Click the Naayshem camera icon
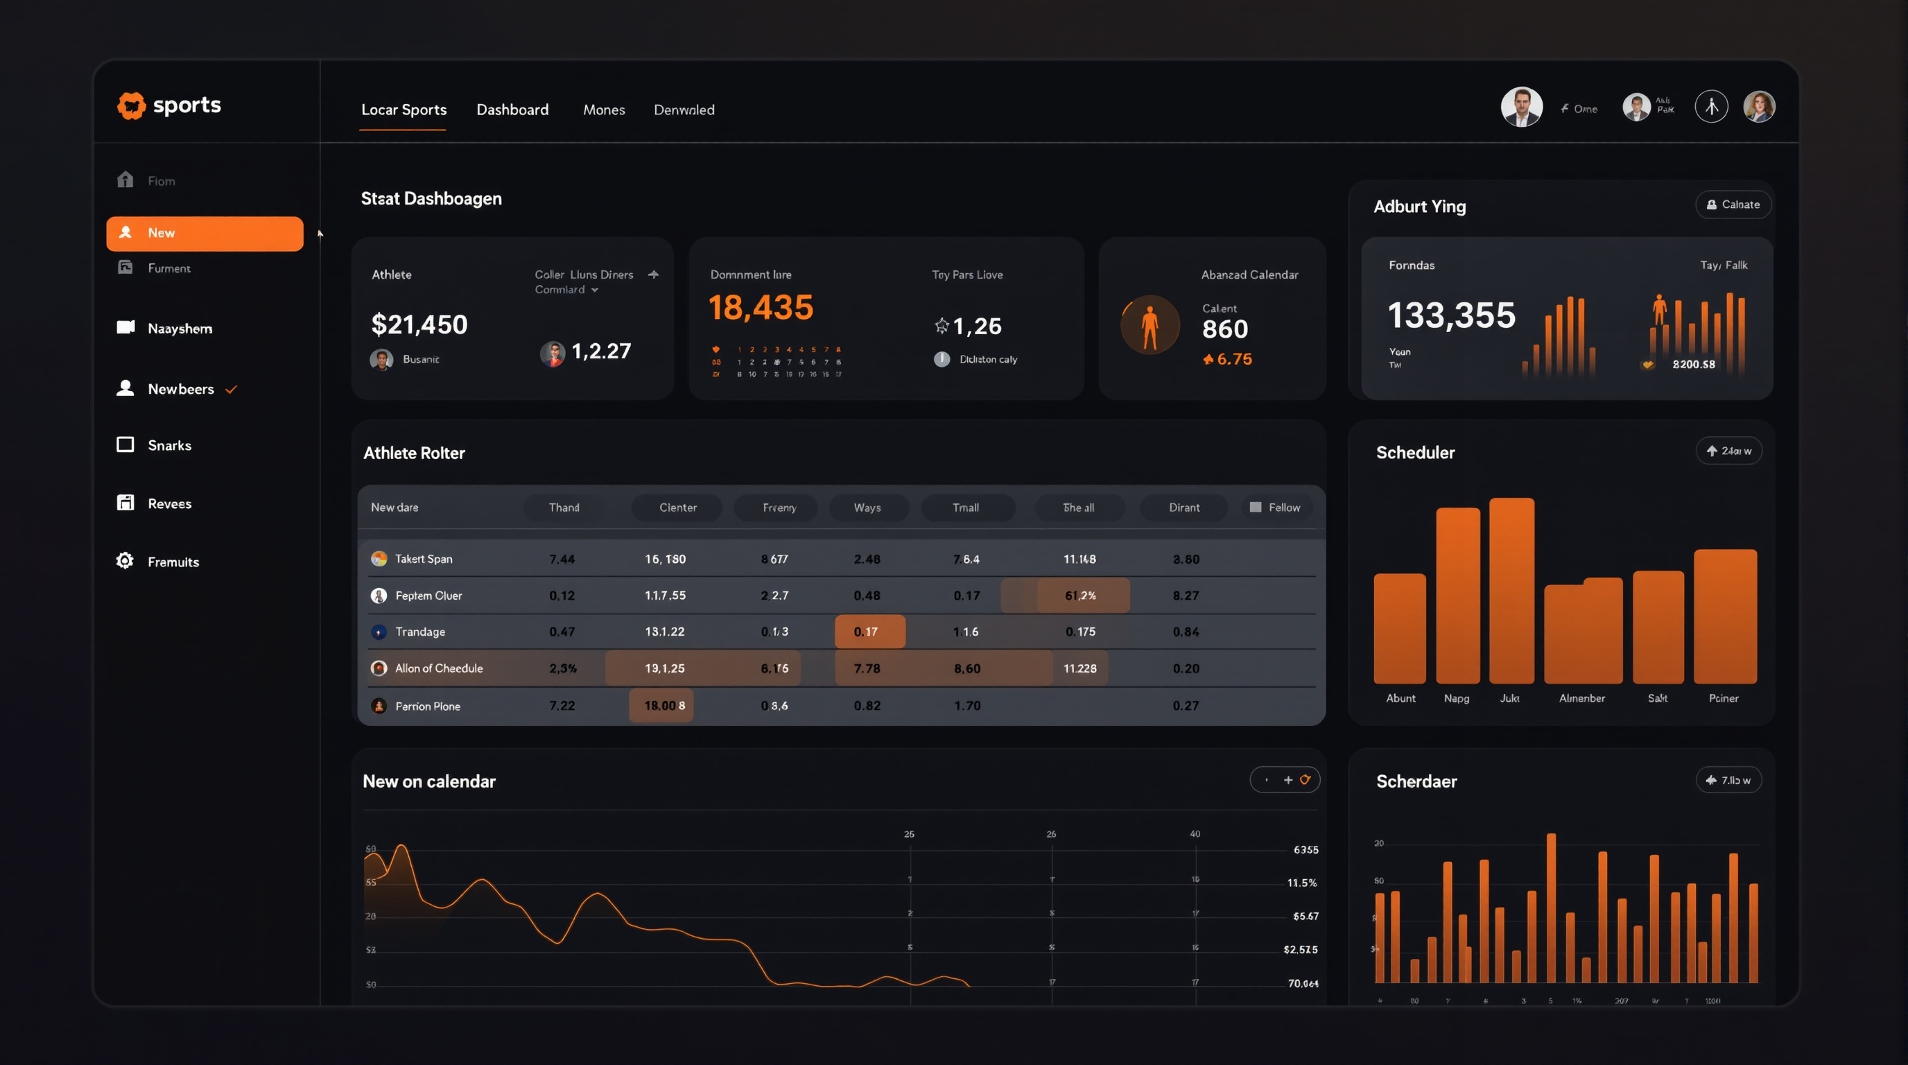The height and width of the screenshot is (1065, 1908). tap(125, 327)
